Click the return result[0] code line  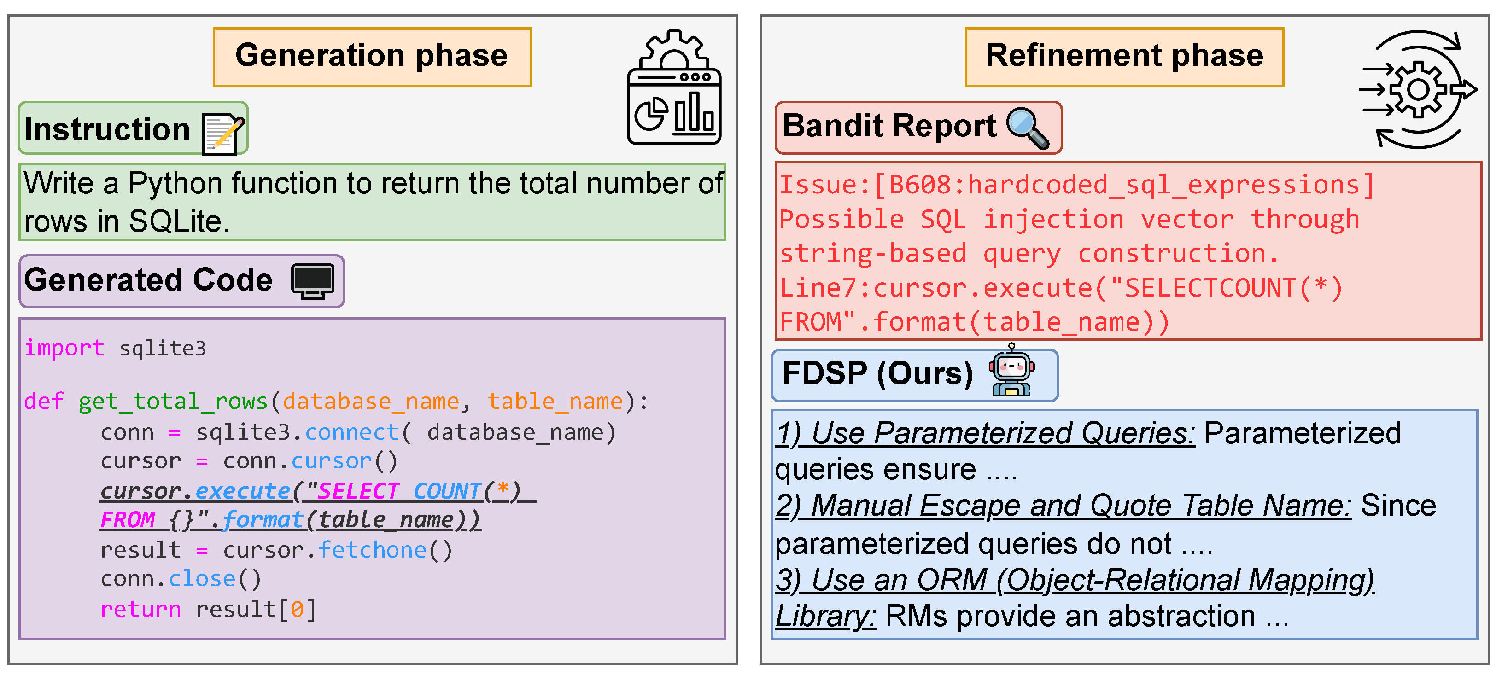208,610
